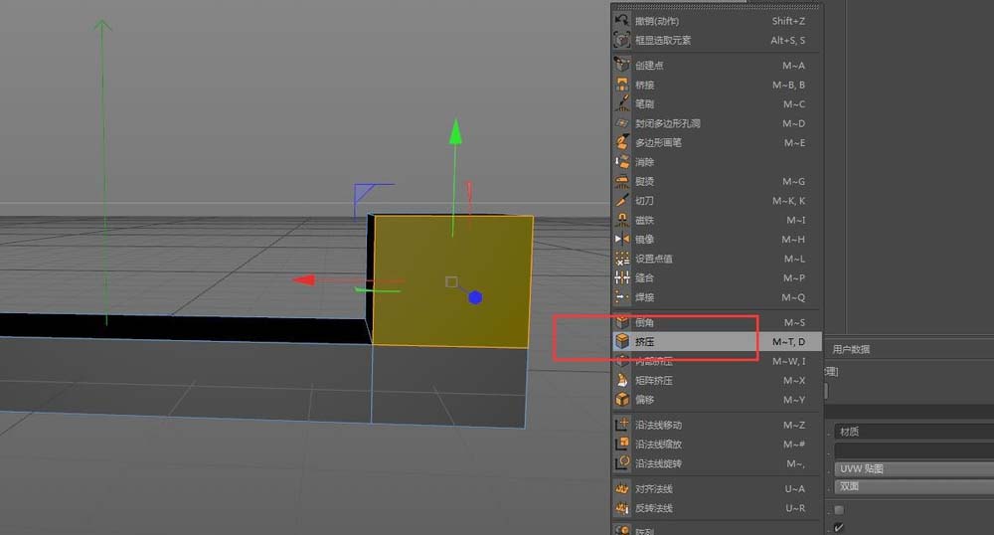Open the 用户数据 user data tab
Screen dimensions: 994x535
[851, 349]
